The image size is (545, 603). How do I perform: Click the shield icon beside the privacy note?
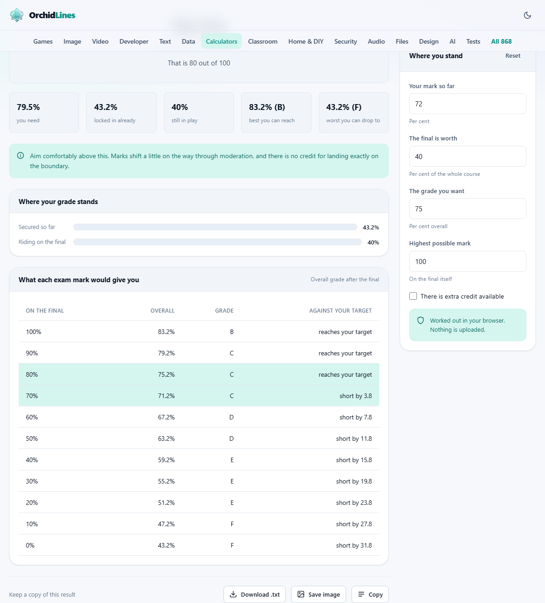pos(421,320)
